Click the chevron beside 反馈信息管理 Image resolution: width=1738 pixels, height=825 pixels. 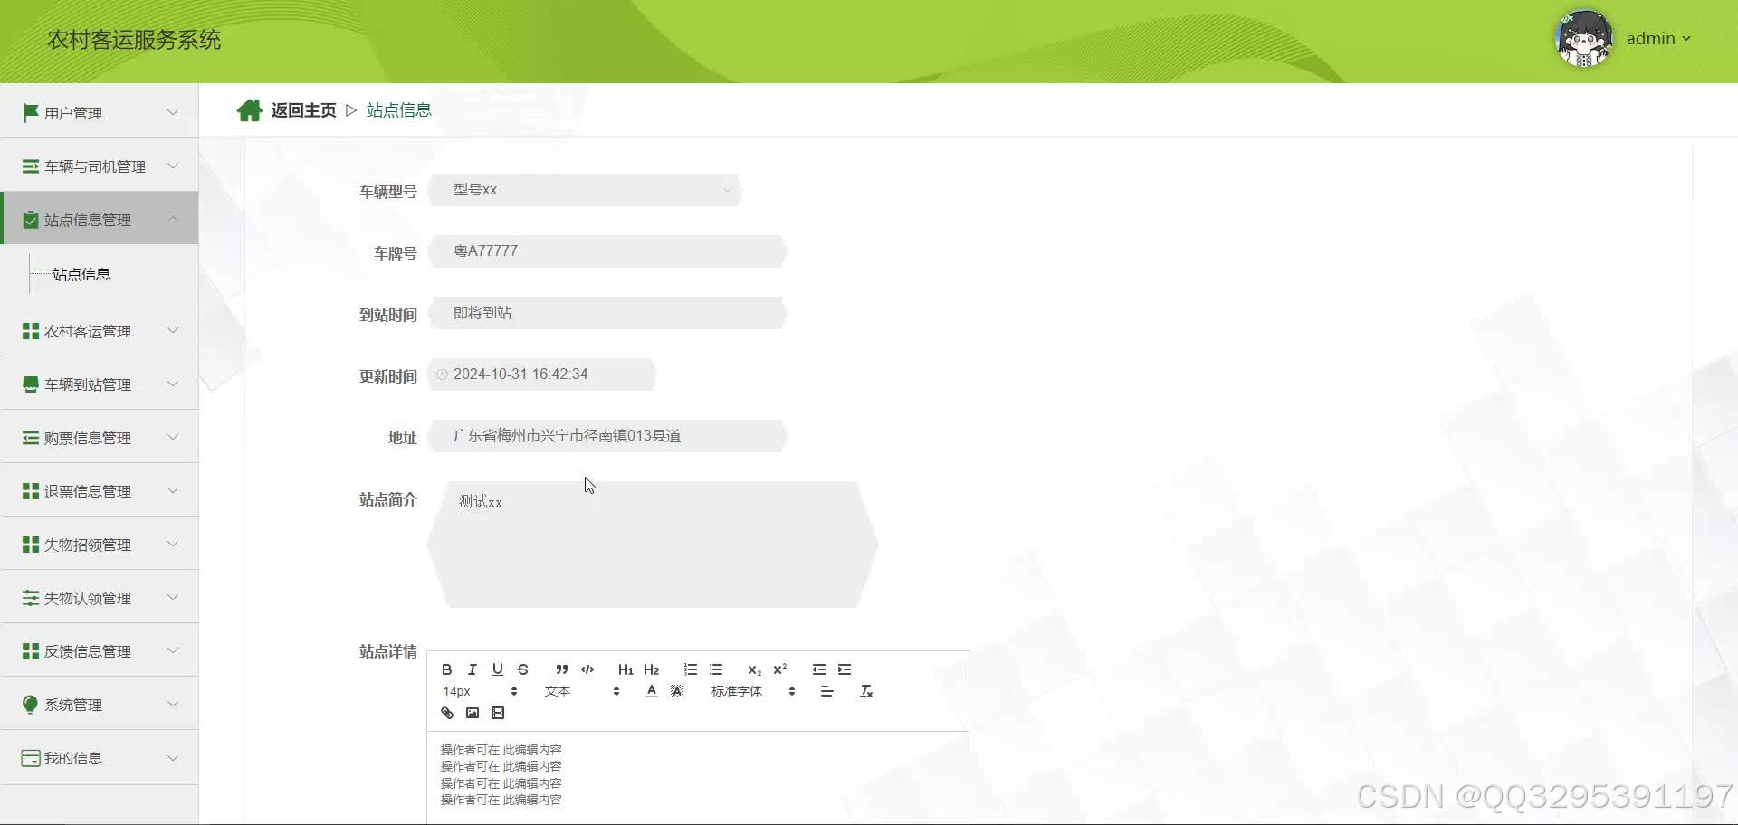coord(173,650)
